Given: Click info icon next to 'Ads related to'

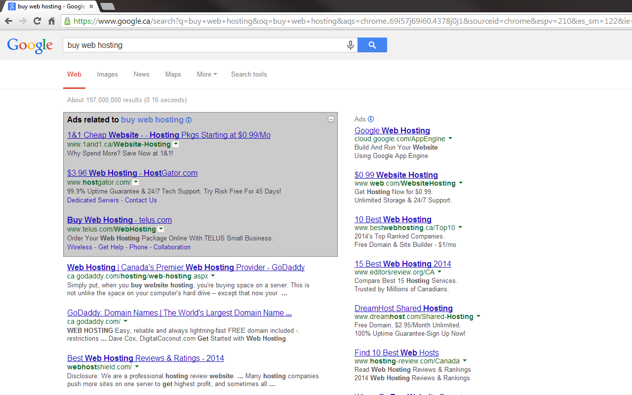Looking at the screenshot, I should (189, 120).
